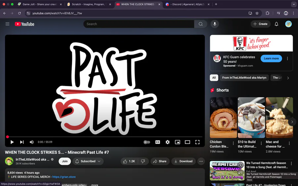298x186 pixels.
Task: Select From InTheLittleWood aka Martyn chip
Action: [x=244, y=78]
